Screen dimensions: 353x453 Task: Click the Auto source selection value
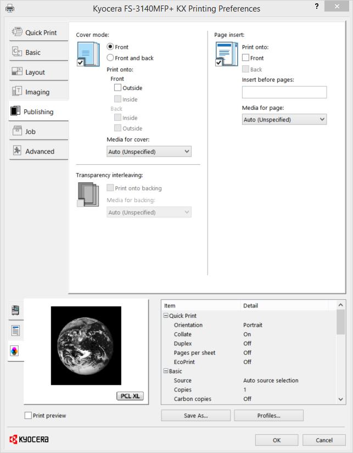tap(271, 381)
